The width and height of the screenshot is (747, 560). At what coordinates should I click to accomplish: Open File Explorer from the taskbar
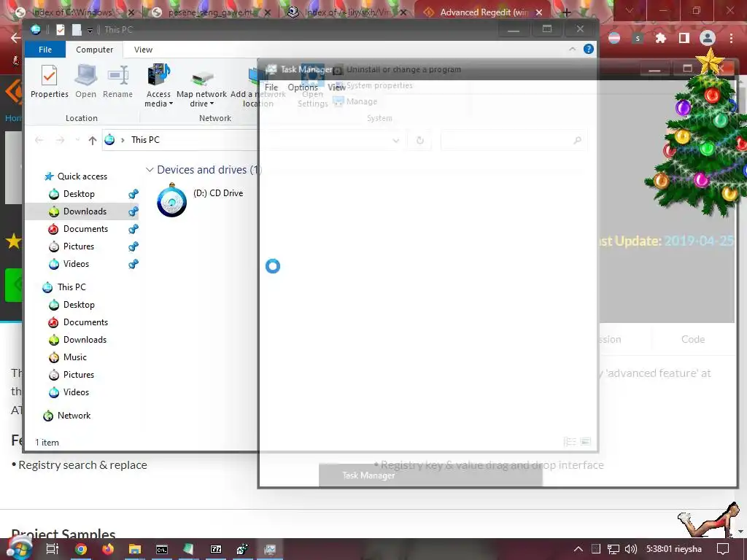[x=135, y=549]
